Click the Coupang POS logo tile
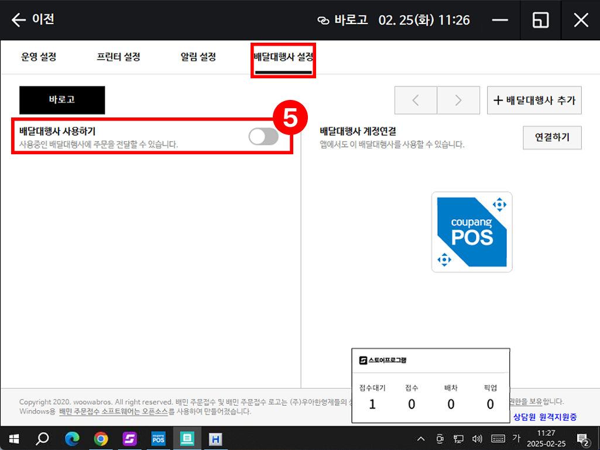 click(x=472, y=232)
